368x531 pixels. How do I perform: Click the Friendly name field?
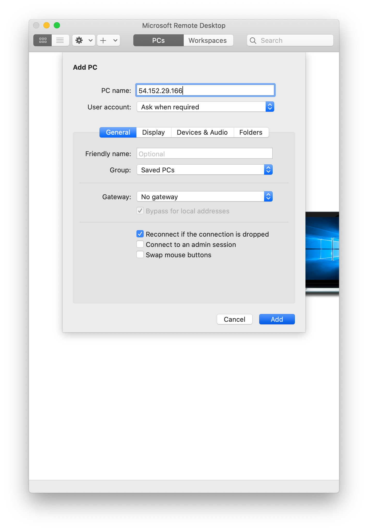(204, 154)
